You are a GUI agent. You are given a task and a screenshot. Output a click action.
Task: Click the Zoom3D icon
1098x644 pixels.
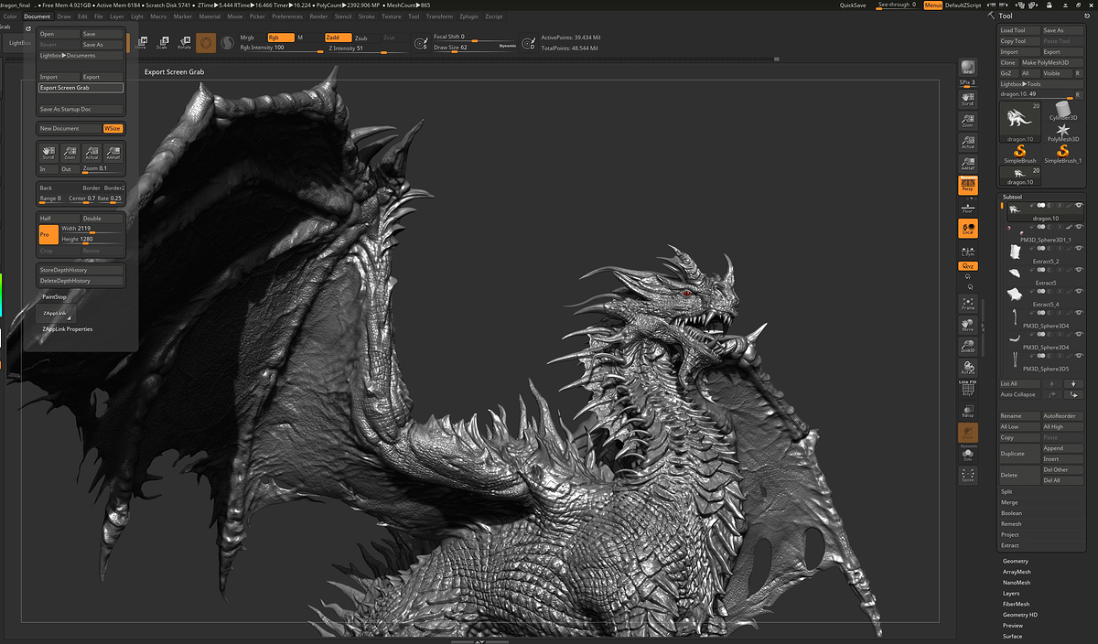tap(967, 345)
